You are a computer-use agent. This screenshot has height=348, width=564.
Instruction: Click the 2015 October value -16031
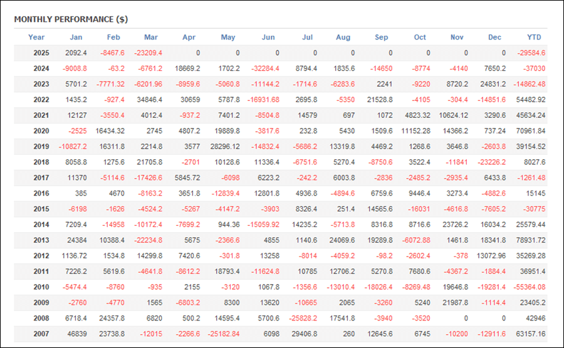419,209
